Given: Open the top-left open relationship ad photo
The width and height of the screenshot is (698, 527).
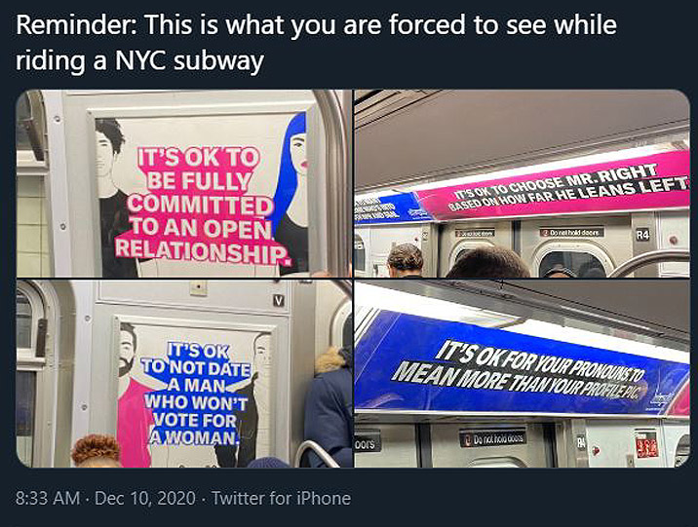Looking at the screenshot, I should (184, 184).
